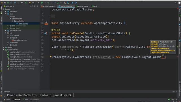Click the yellow intention lightbulb on line 20
181x102 pixels.
coord(51,57)
